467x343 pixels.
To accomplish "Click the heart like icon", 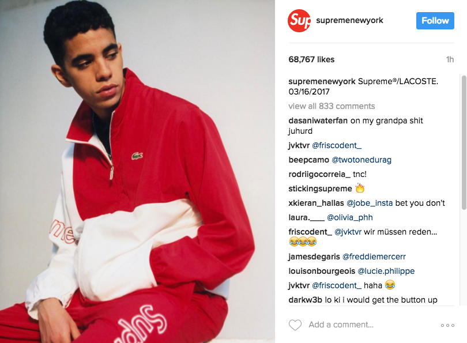I will pos(295,325).
